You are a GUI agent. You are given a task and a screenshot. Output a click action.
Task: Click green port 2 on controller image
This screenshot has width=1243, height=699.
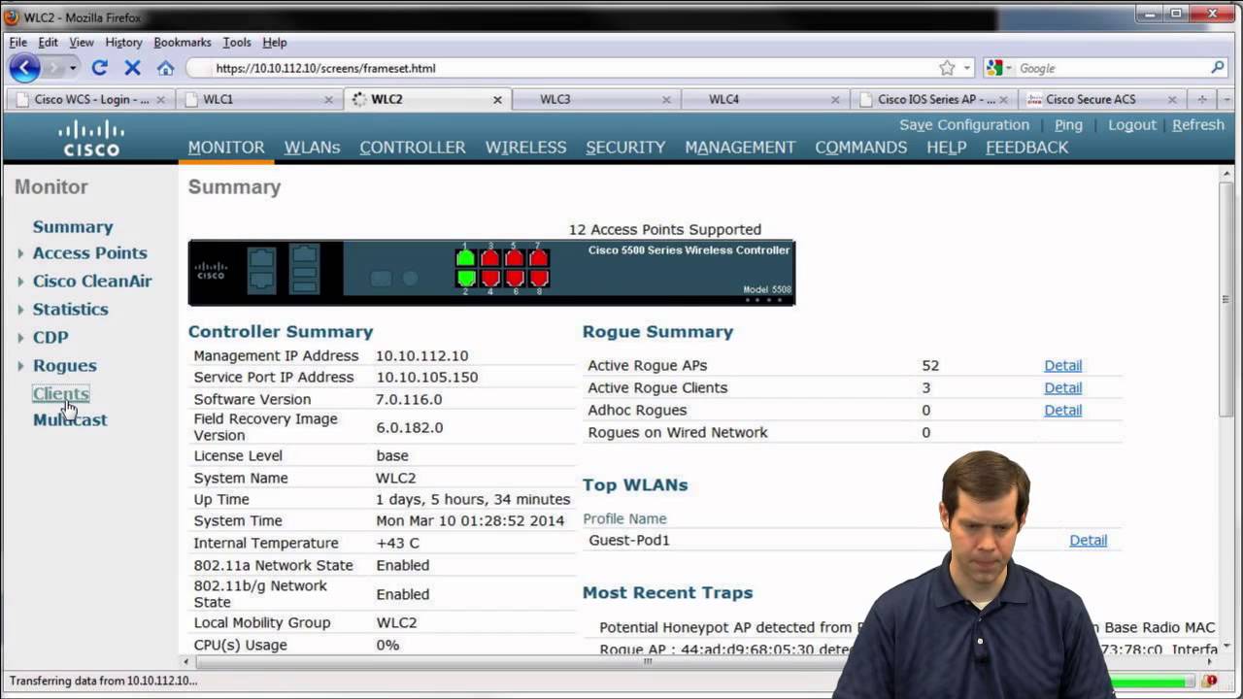(x=466, y=279)
